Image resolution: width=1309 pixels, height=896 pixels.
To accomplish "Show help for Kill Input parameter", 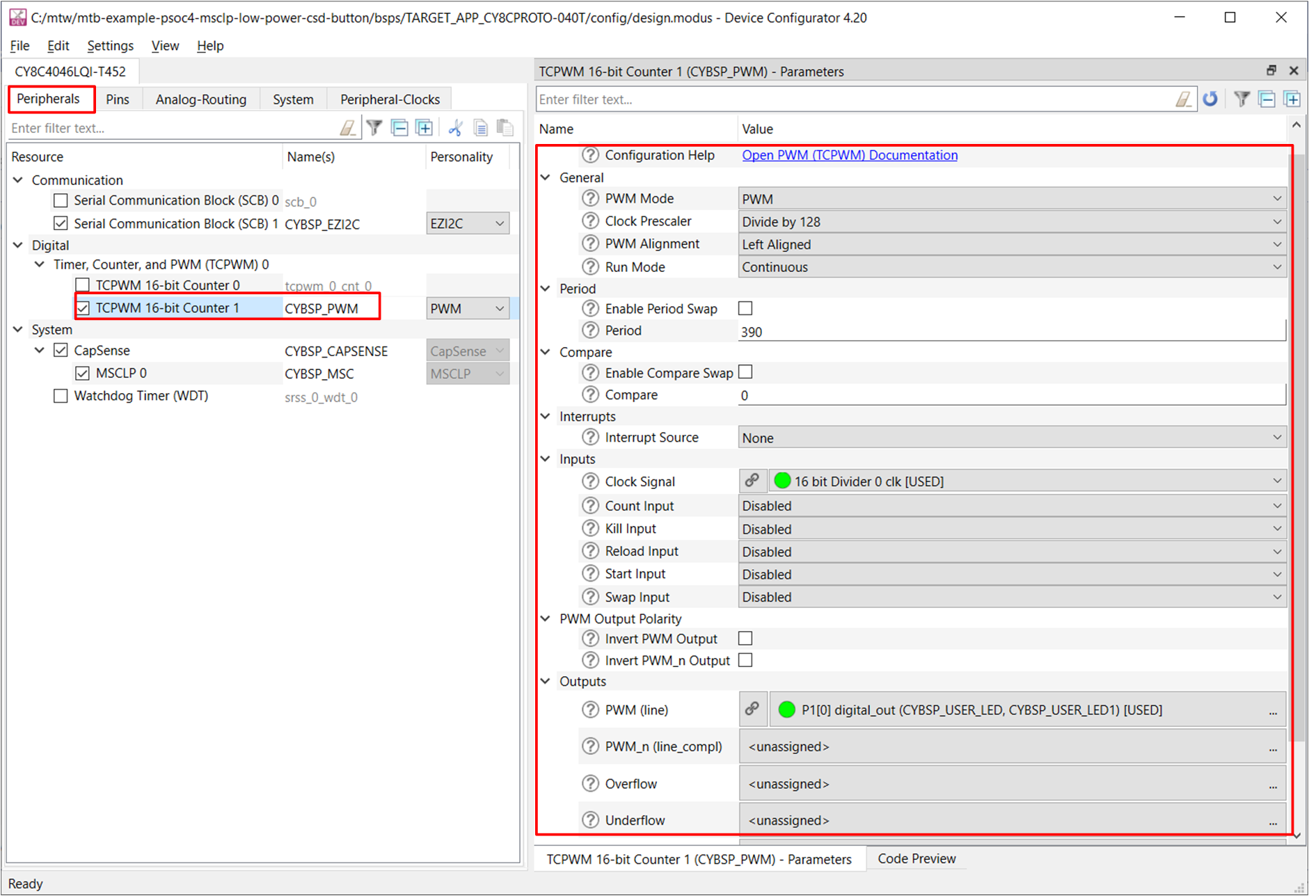I will (590, 529).
